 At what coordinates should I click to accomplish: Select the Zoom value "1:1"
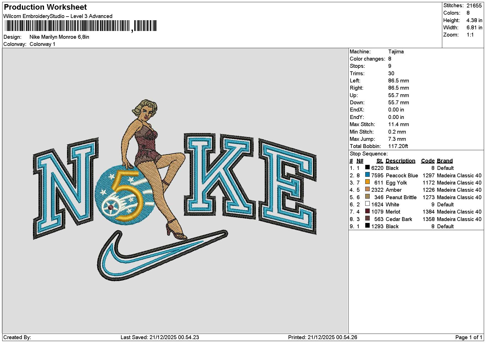470,35
